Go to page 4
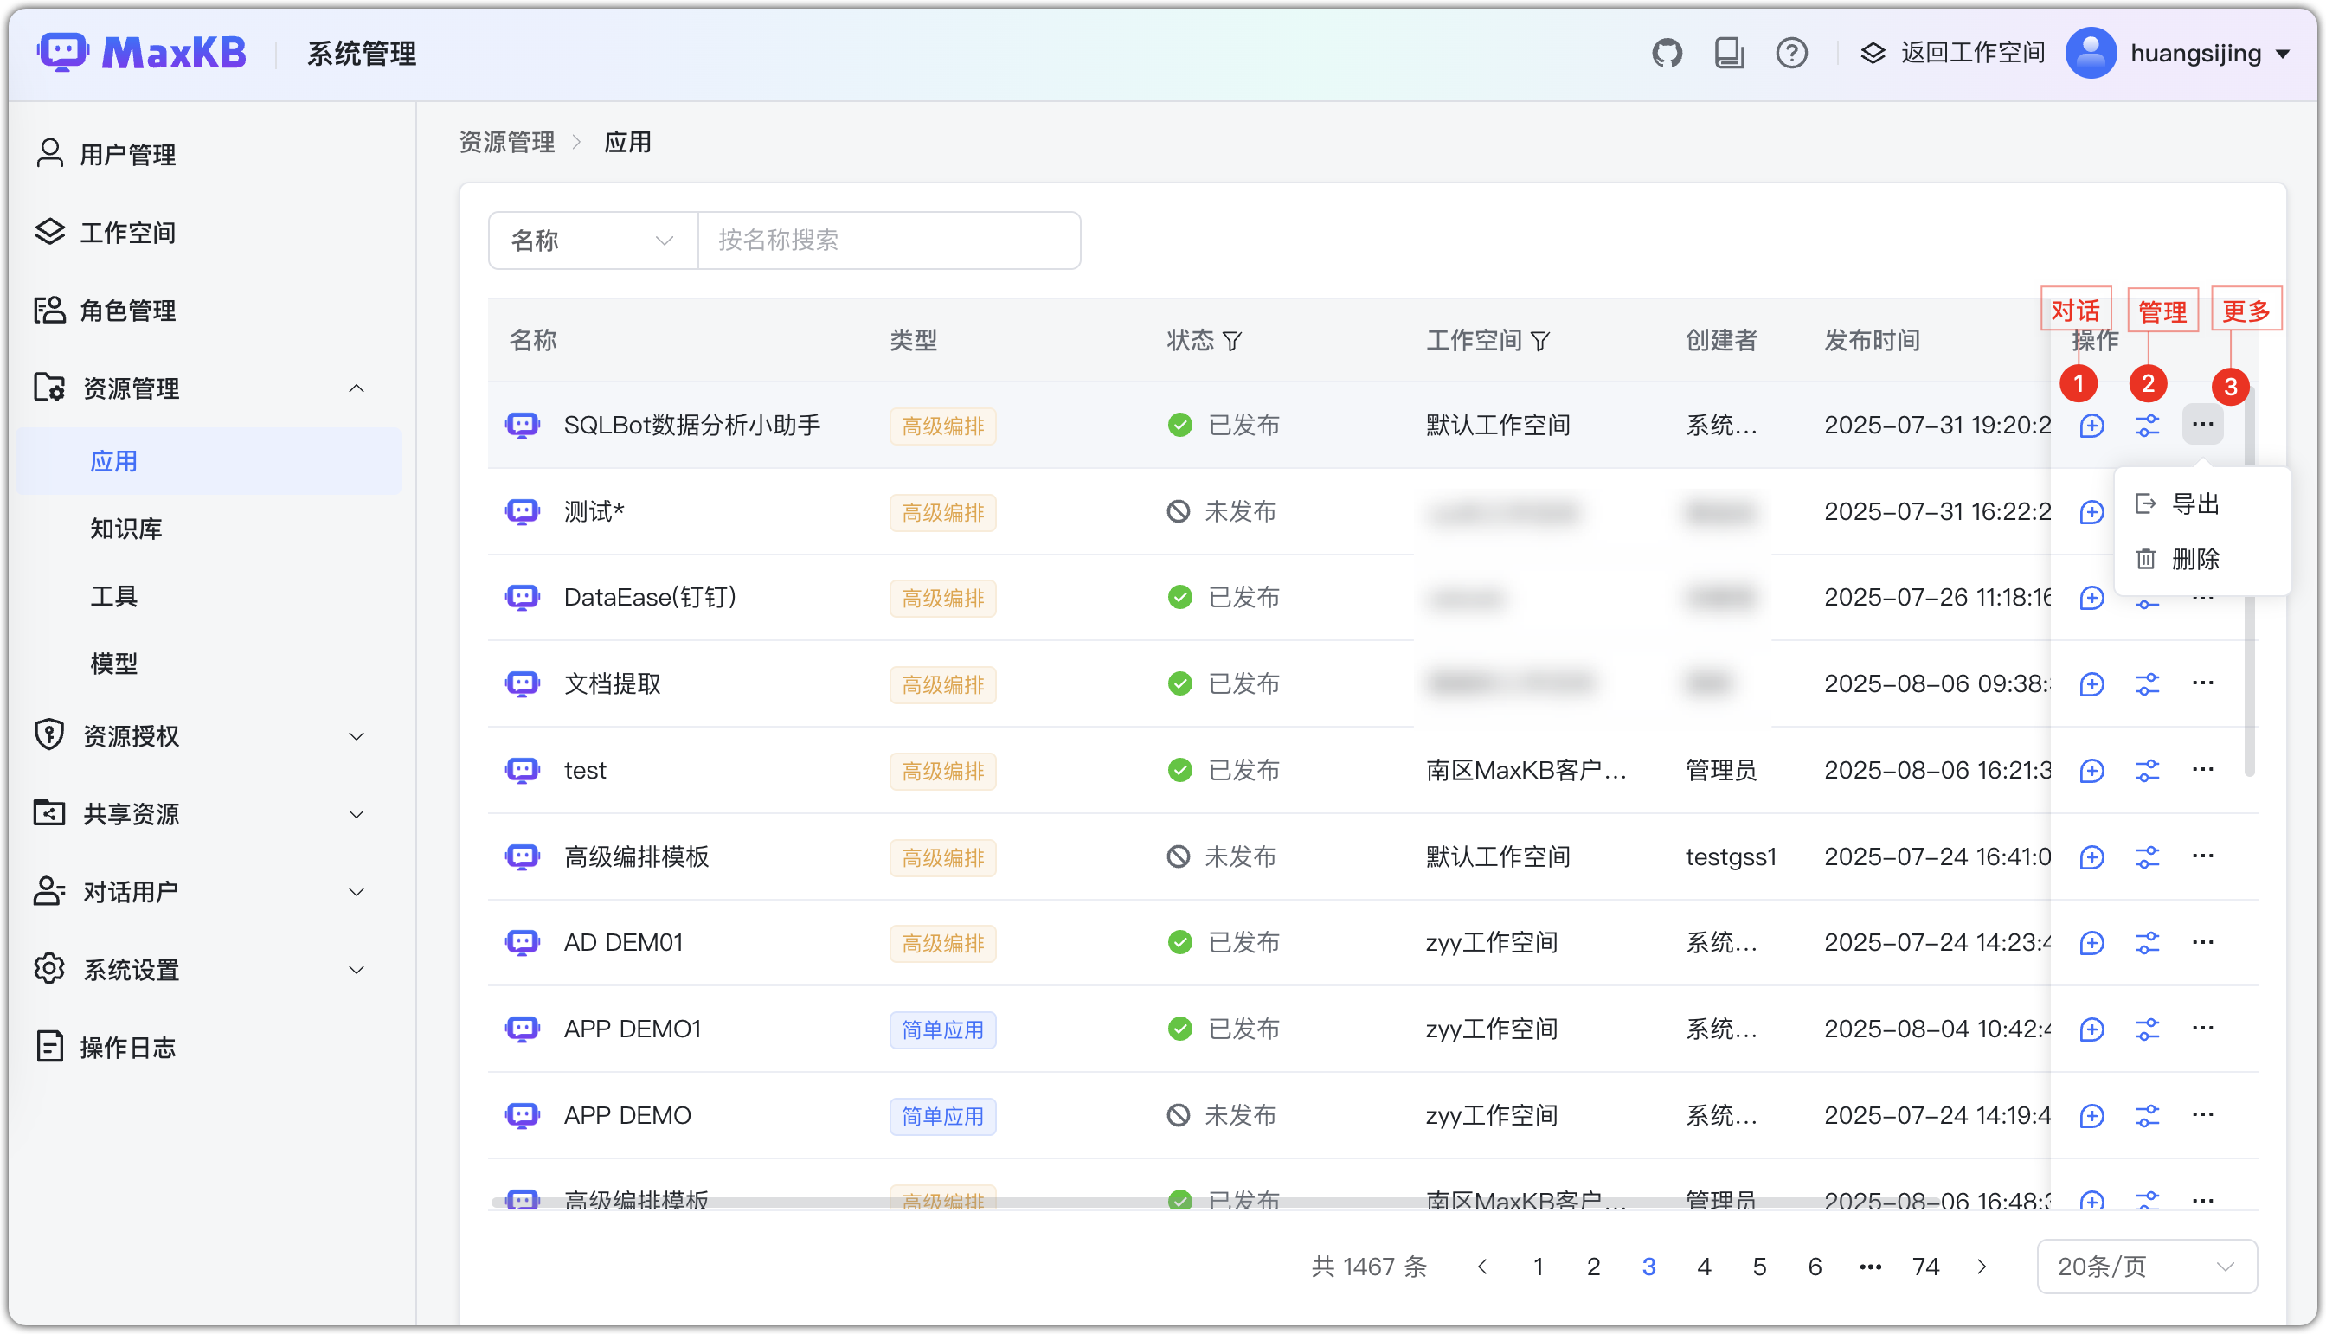This screenshot has width=2326, height=1334. (1704, 1267)
